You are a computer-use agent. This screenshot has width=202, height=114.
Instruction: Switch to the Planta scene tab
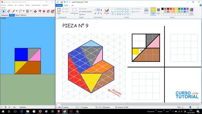pos(17,15)
